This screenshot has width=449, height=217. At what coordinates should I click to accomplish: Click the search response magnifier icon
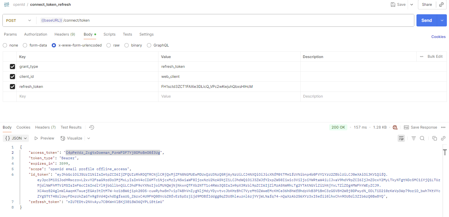click(x=422, y=138)
